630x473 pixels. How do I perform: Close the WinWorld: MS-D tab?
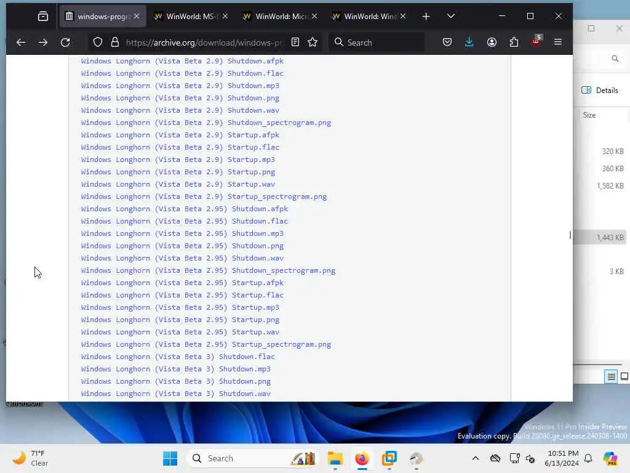click(225, 16)
